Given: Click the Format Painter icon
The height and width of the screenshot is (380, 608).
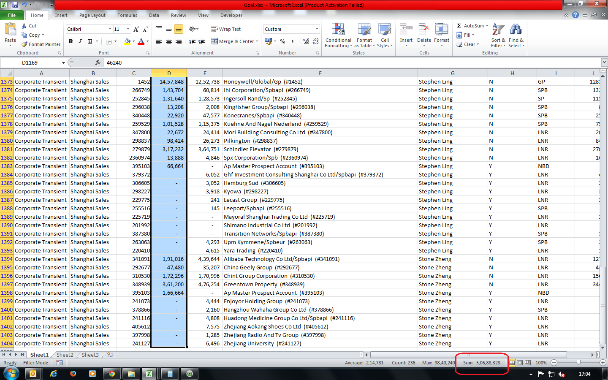Looking at the screenshot, I should (24, 44).
